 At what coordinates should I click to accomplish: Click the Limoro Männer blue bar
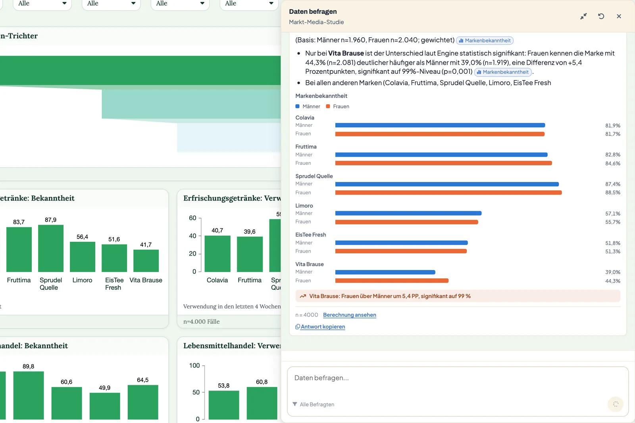click(408, 213)
